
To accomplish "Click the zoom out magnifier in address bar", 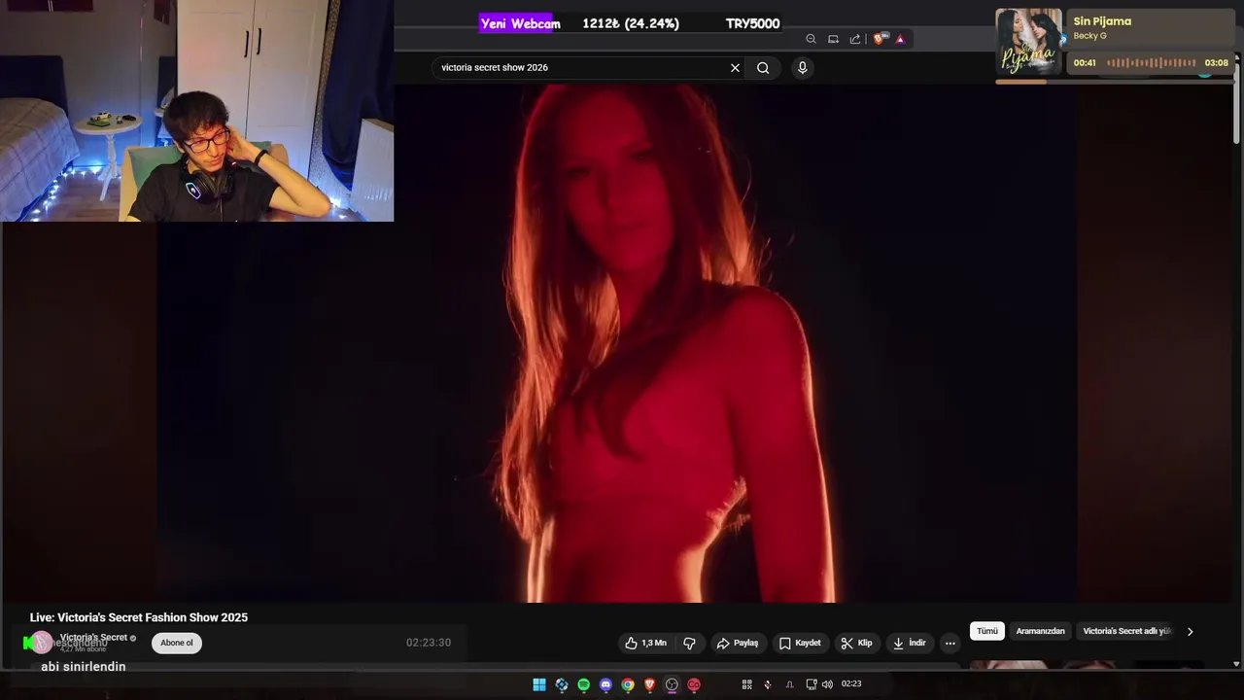I will pyautogui.click(x=811, y=39).
